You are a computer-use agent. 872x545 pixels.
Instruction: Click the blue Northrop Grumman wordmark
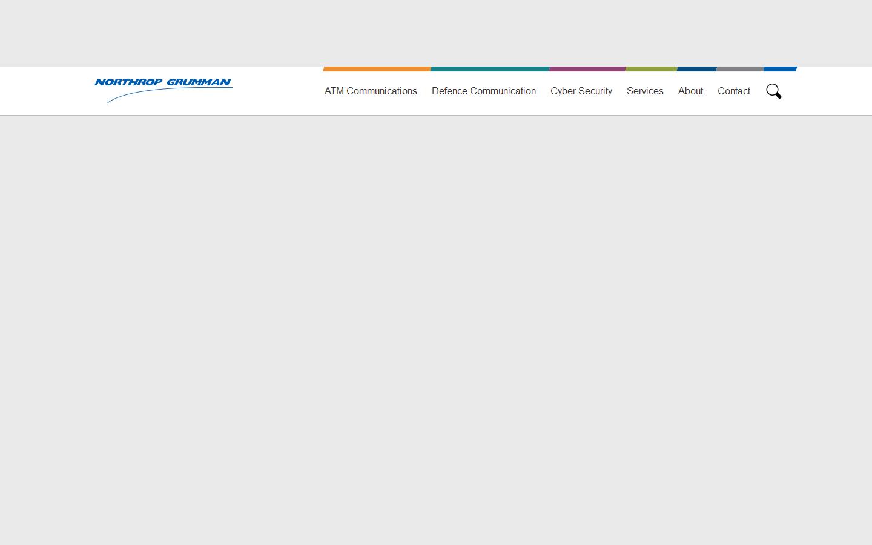(x=163, y=83)
